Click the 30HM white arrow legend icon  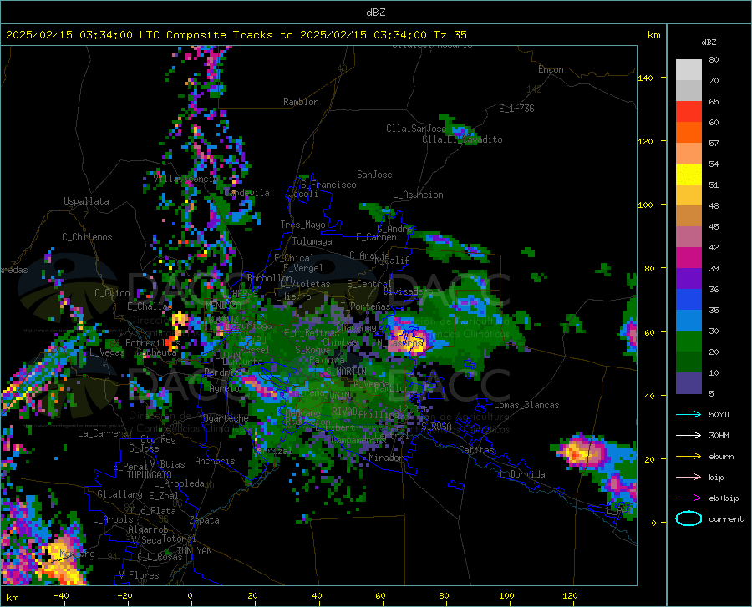[688, 435]
